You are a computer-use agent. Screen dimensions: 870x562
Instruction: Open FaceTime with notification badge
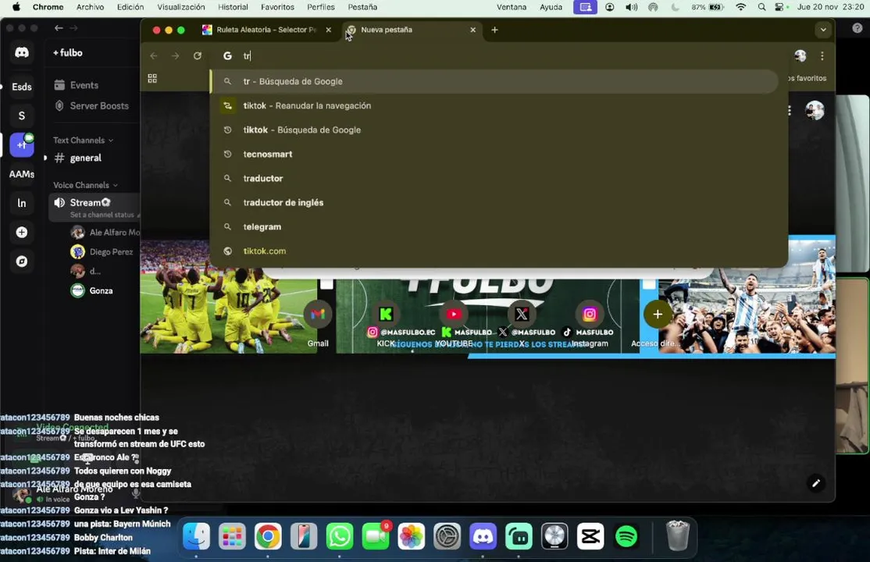[376, 536]
